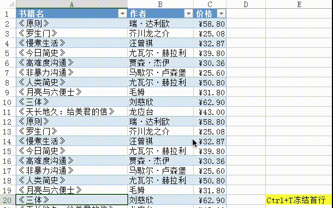The image size is (333, 208).
Task: Select cell B5 尤瓦尔·赫拉利
Action: [x=160, y=53]
